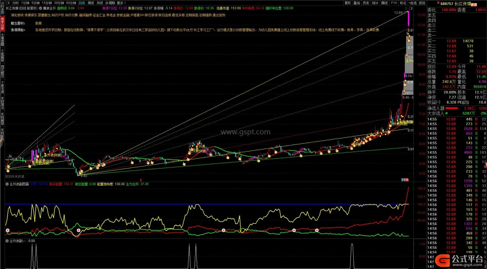Click the 净流入额 red bar
487x269 pixels.
coord(451,108)
